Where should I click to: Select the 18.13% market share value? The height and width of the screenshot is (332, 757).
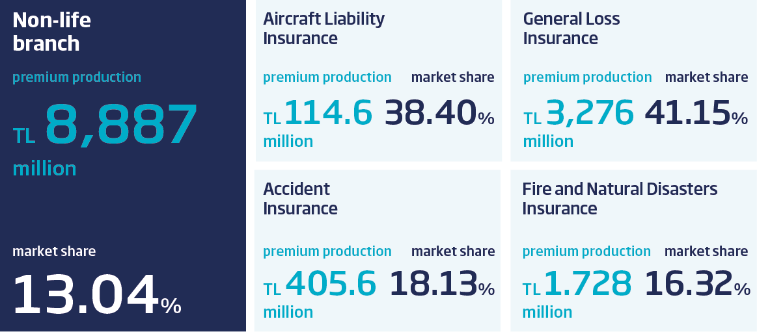442,285
